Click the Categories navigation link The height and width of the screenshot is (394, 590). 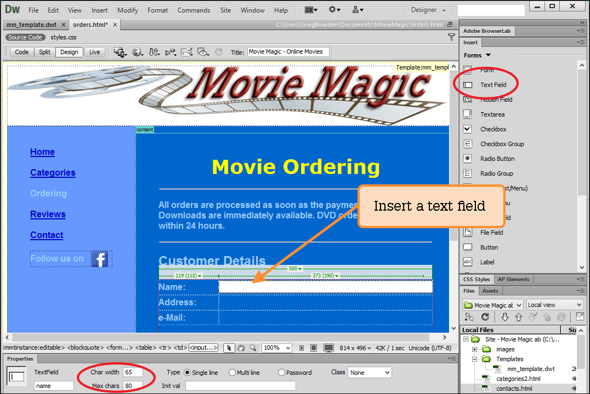tap(53, 172)
